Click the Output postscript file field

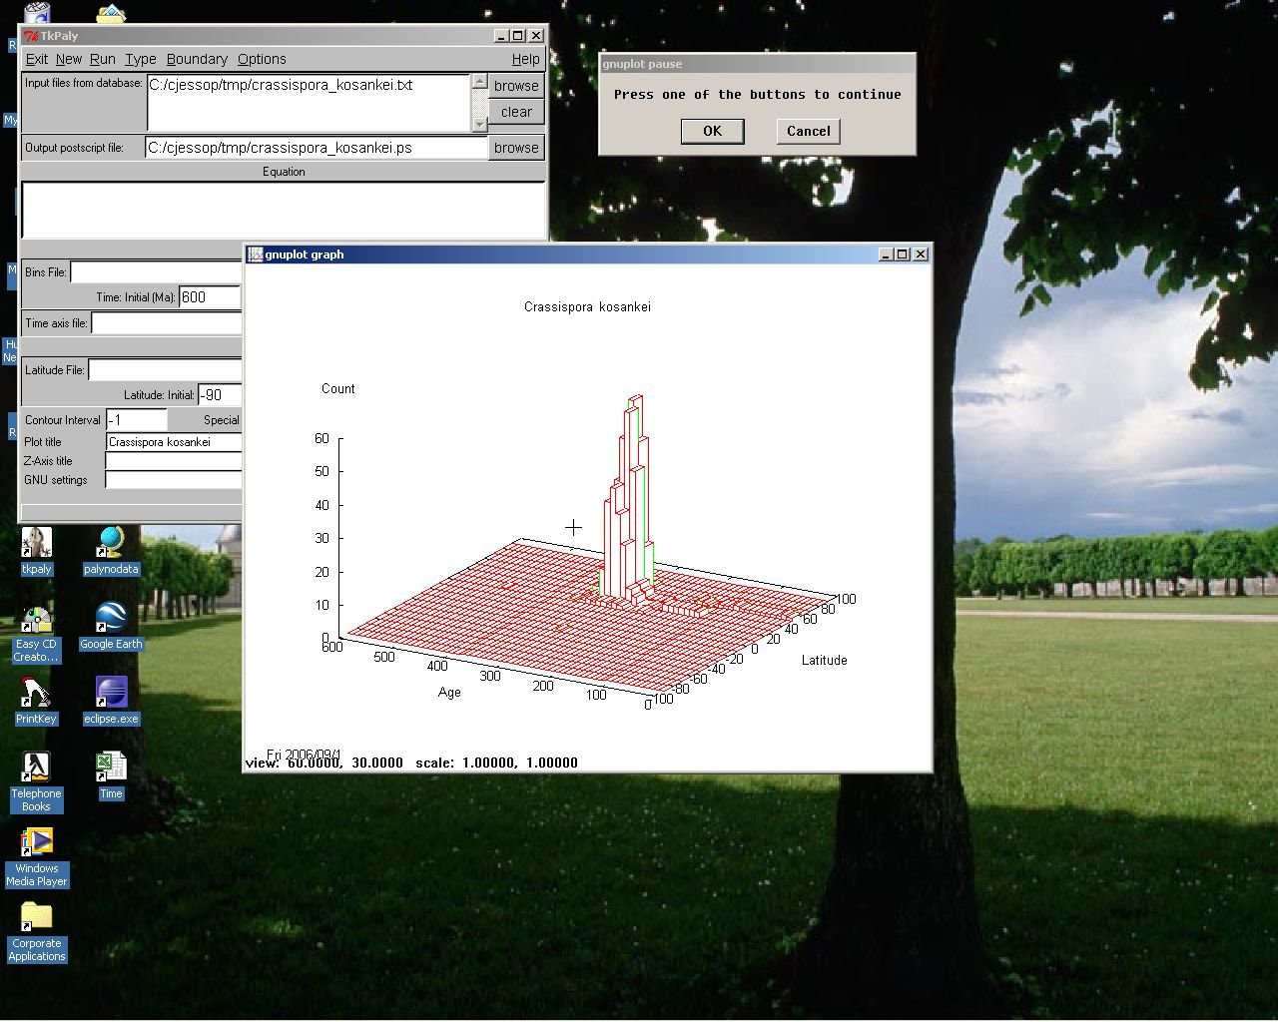coord(316,148)
